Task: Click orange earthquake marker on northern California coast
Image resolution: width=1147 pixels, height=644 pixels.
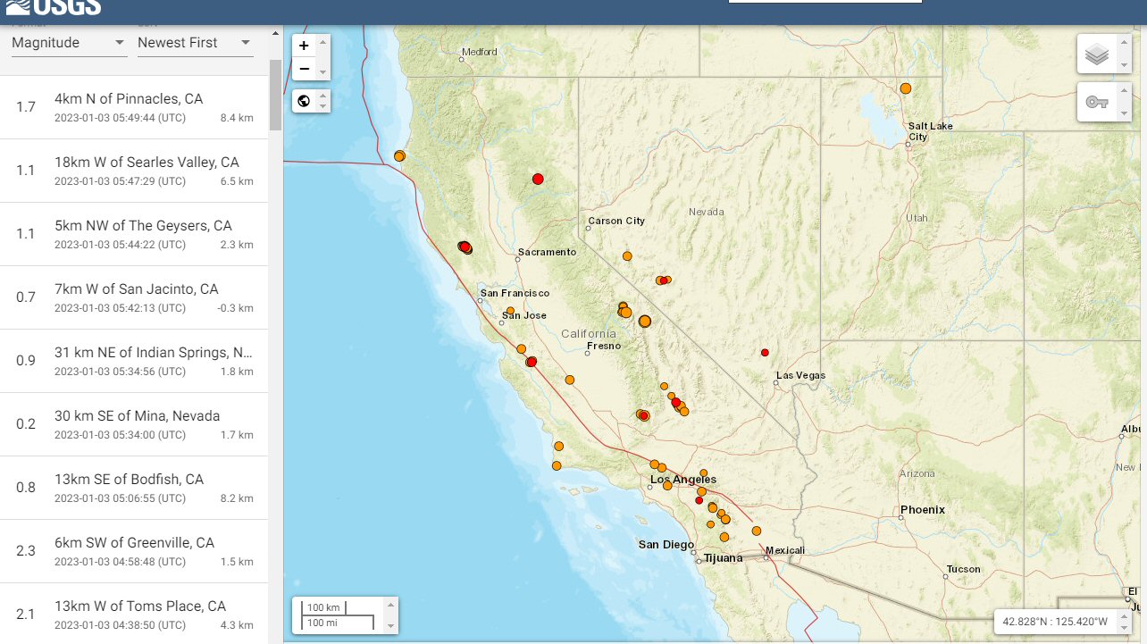Action: (399, 156)
